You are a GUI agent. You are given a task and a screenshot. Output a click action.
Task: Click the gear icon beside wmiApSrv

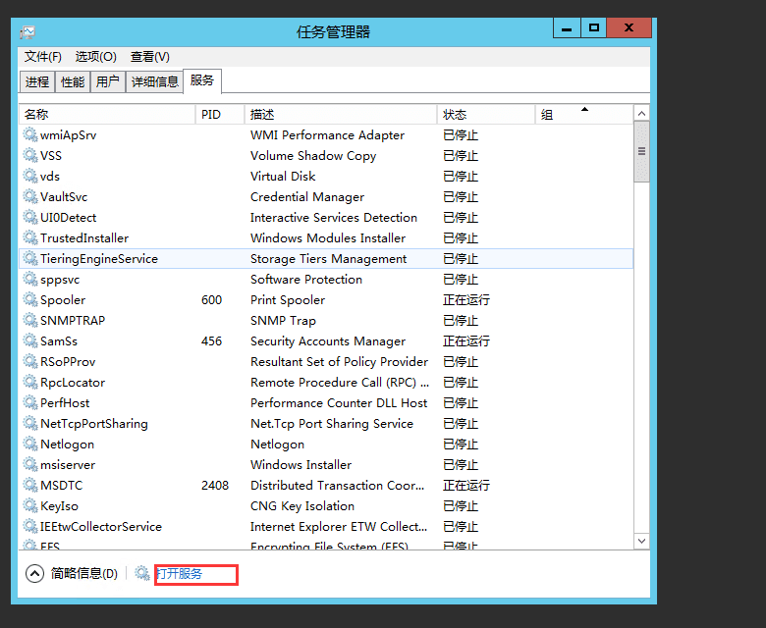[30, 134]
